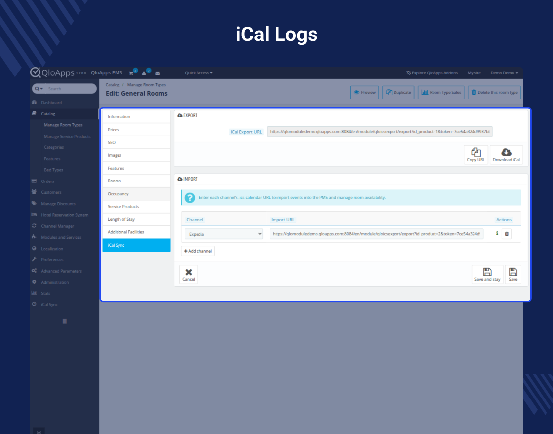Open Room Type Sales
The height and width of the screenshot is (434, 553).
(441, 92)
